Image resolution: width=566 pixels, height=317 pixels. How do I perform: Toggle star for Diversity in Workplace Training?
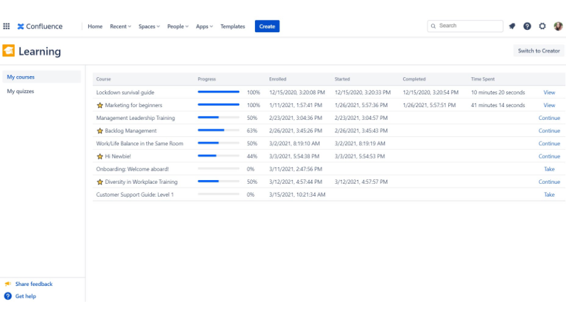click(x=100, y=182)
